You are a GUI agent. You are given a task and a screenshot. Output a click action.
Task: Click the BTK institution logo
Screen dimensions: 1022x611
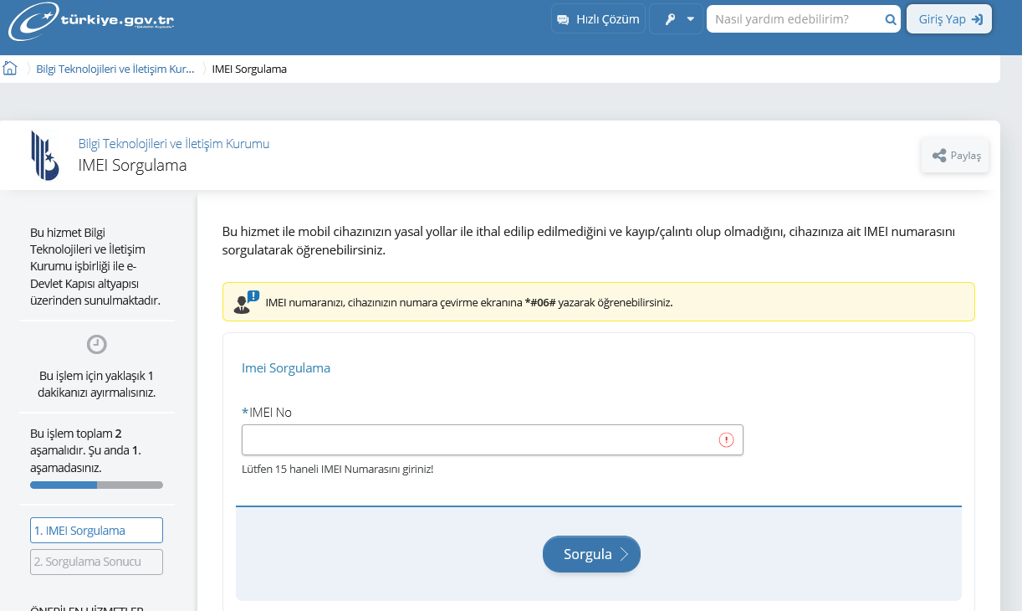(x=45, y=155)
